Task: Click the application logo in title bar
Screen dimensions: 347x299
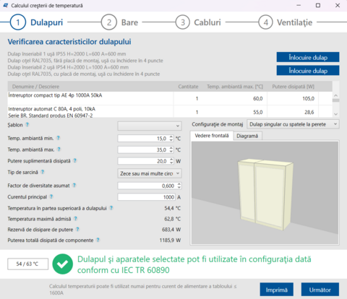Action: [x=6, y=5]
